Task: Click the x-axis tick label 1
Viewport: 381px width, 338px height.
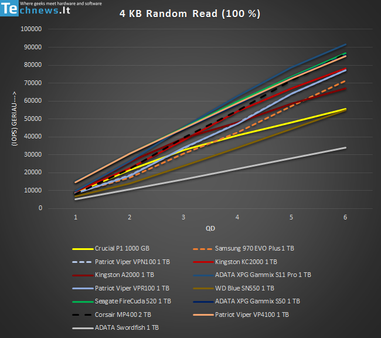Action: tap(76, 217)
